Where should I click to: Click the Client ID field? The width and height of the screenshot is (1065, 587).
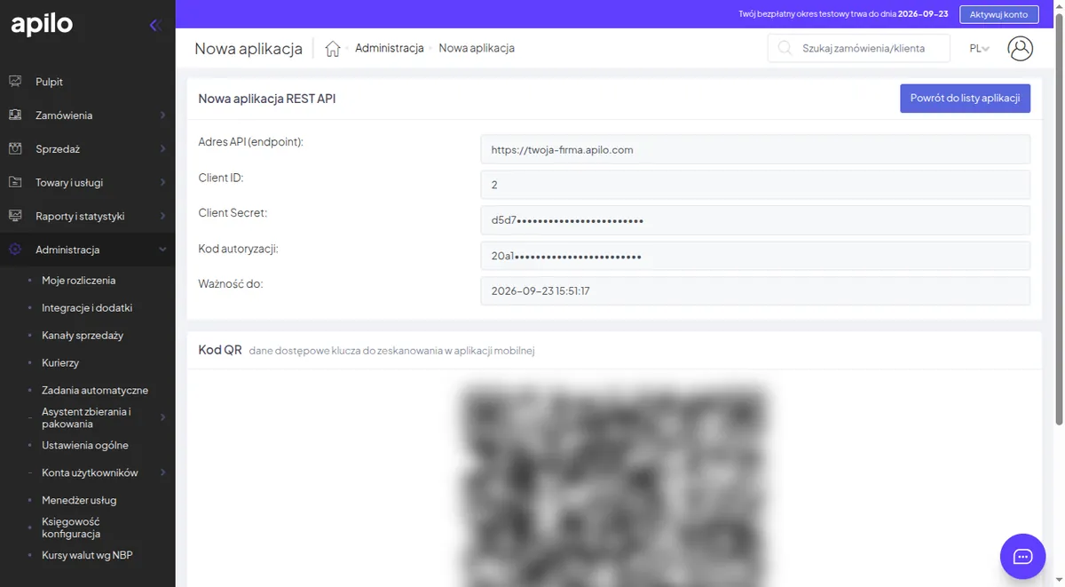click(x=755, y=185)
